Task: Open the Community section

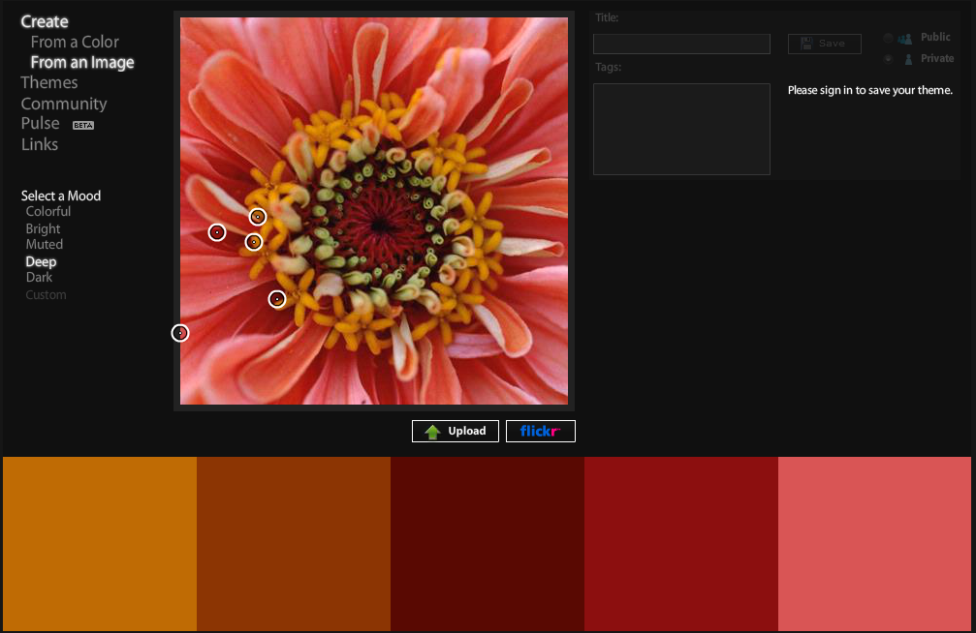Action: 64,104
